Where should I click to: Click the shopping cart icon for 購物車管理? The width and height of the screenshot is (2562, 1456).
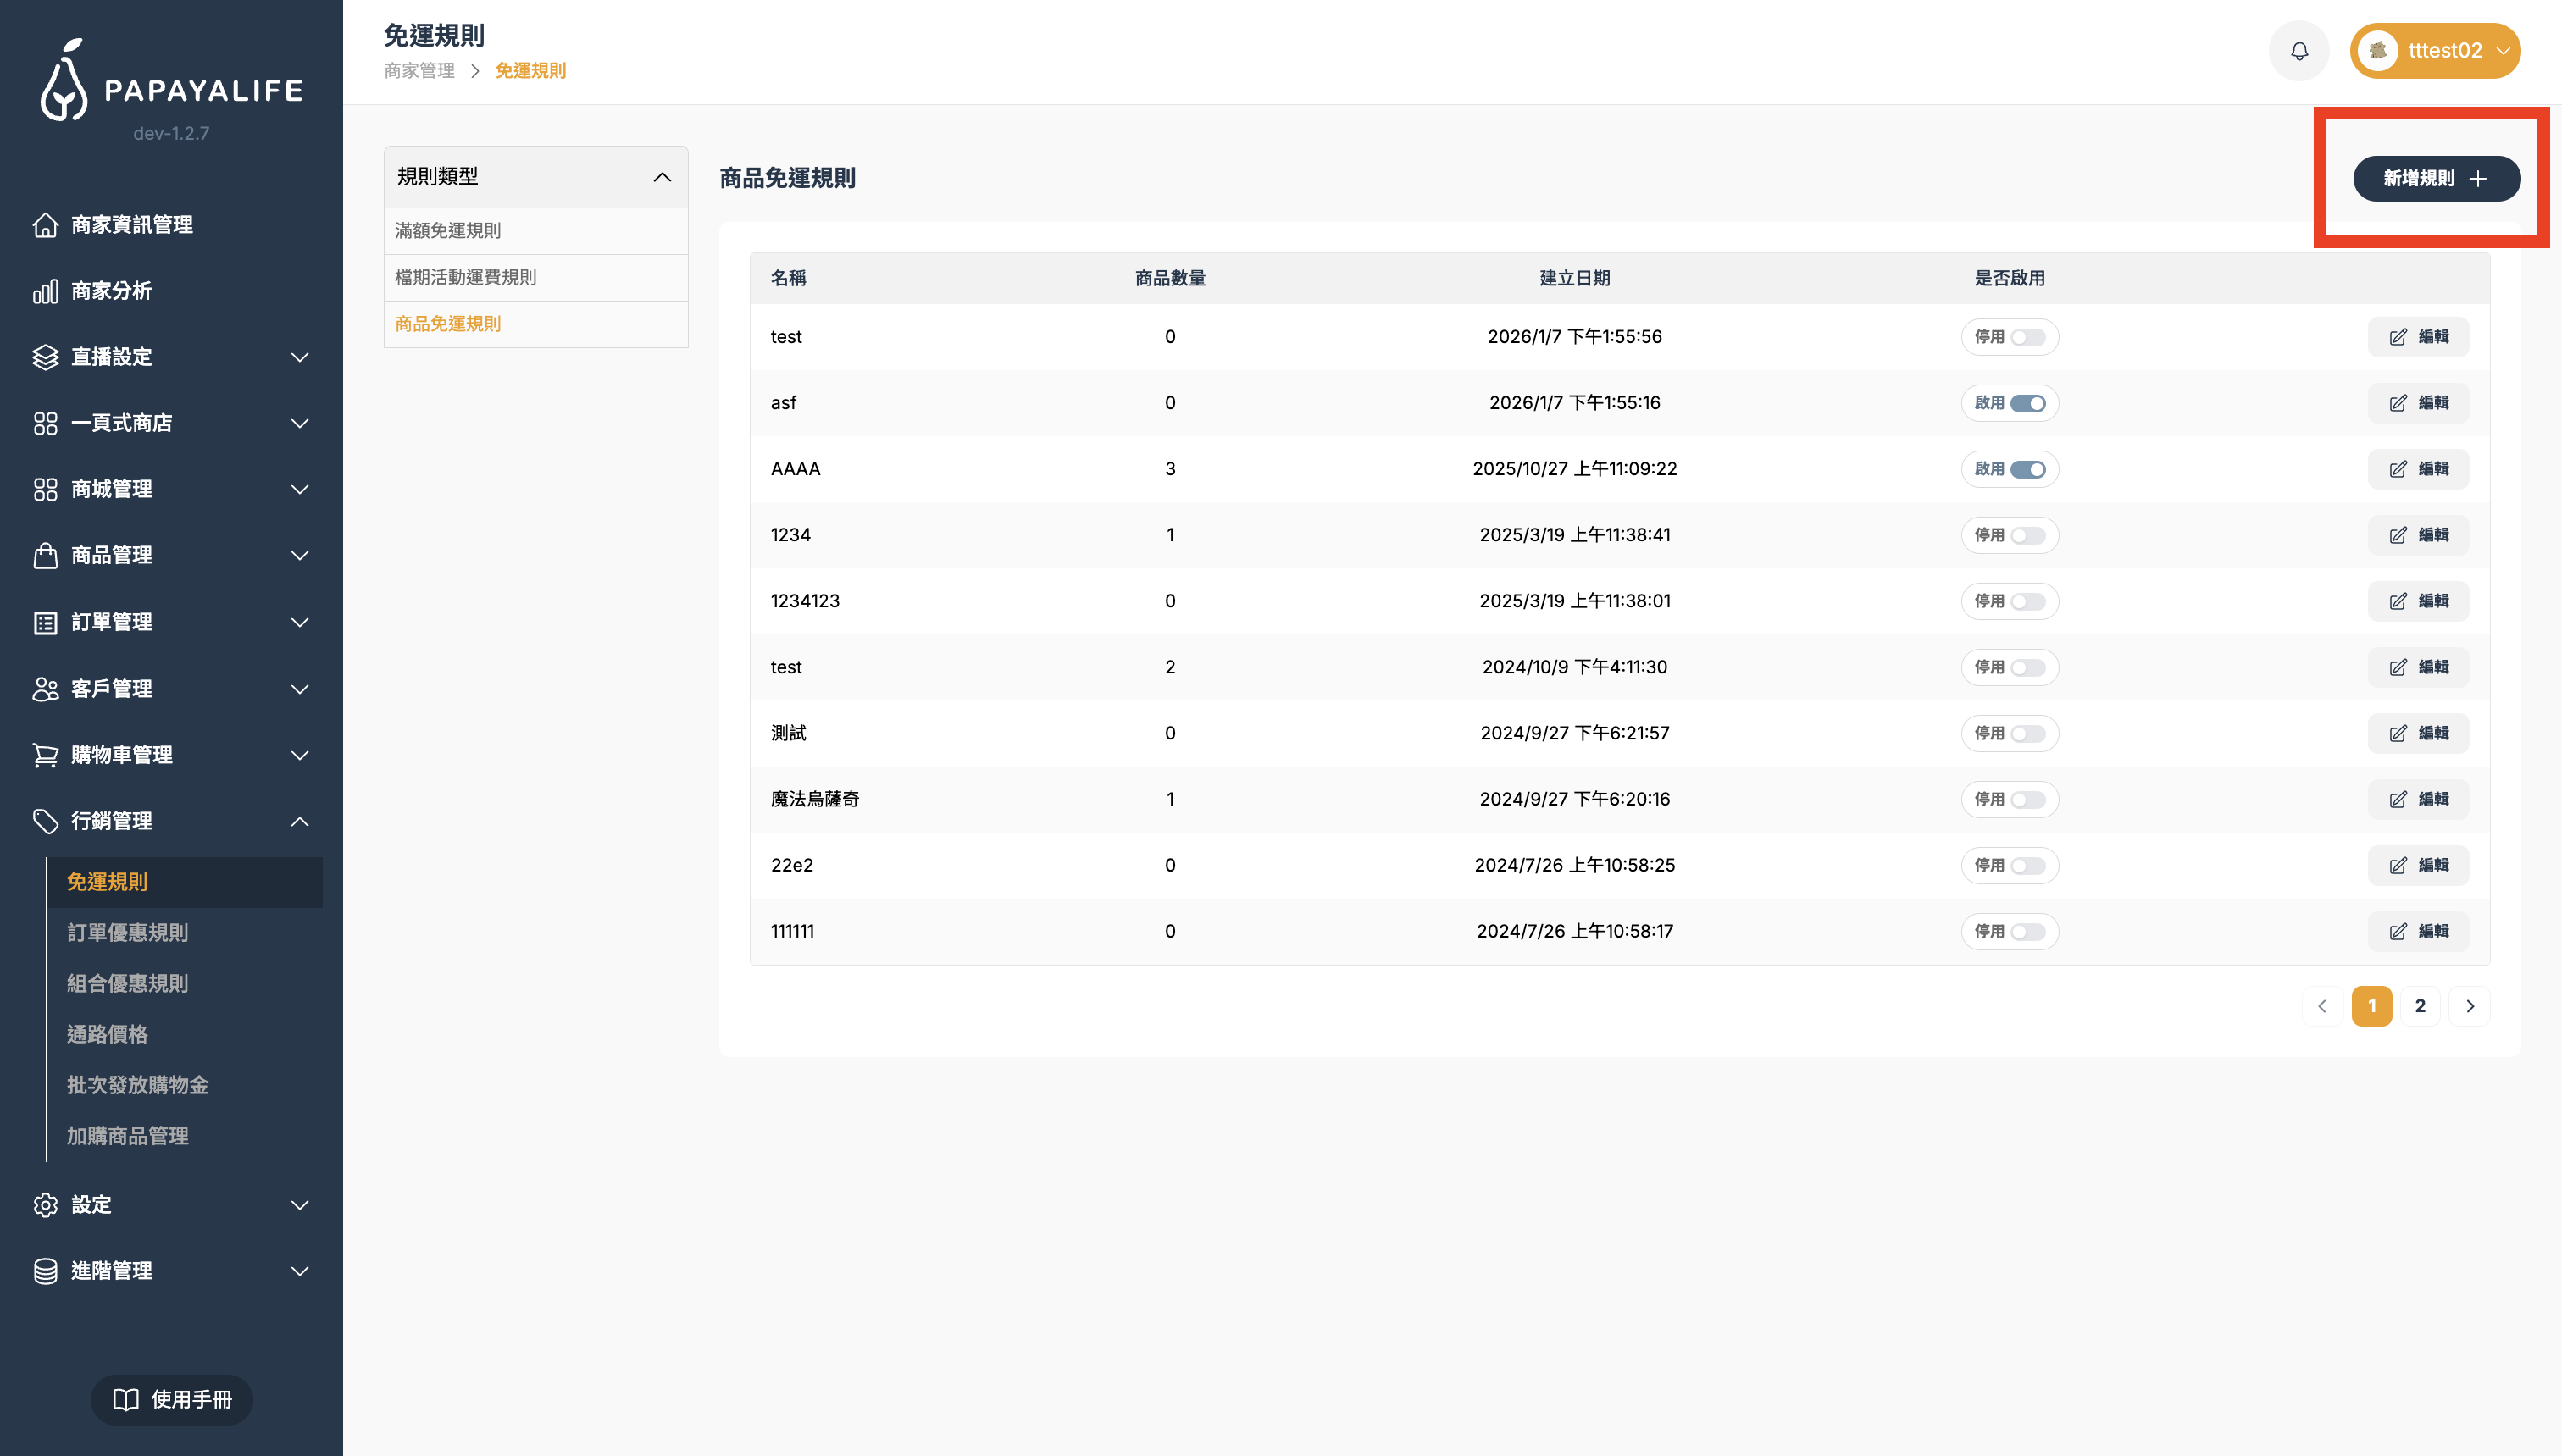click(x=45, y=755)
